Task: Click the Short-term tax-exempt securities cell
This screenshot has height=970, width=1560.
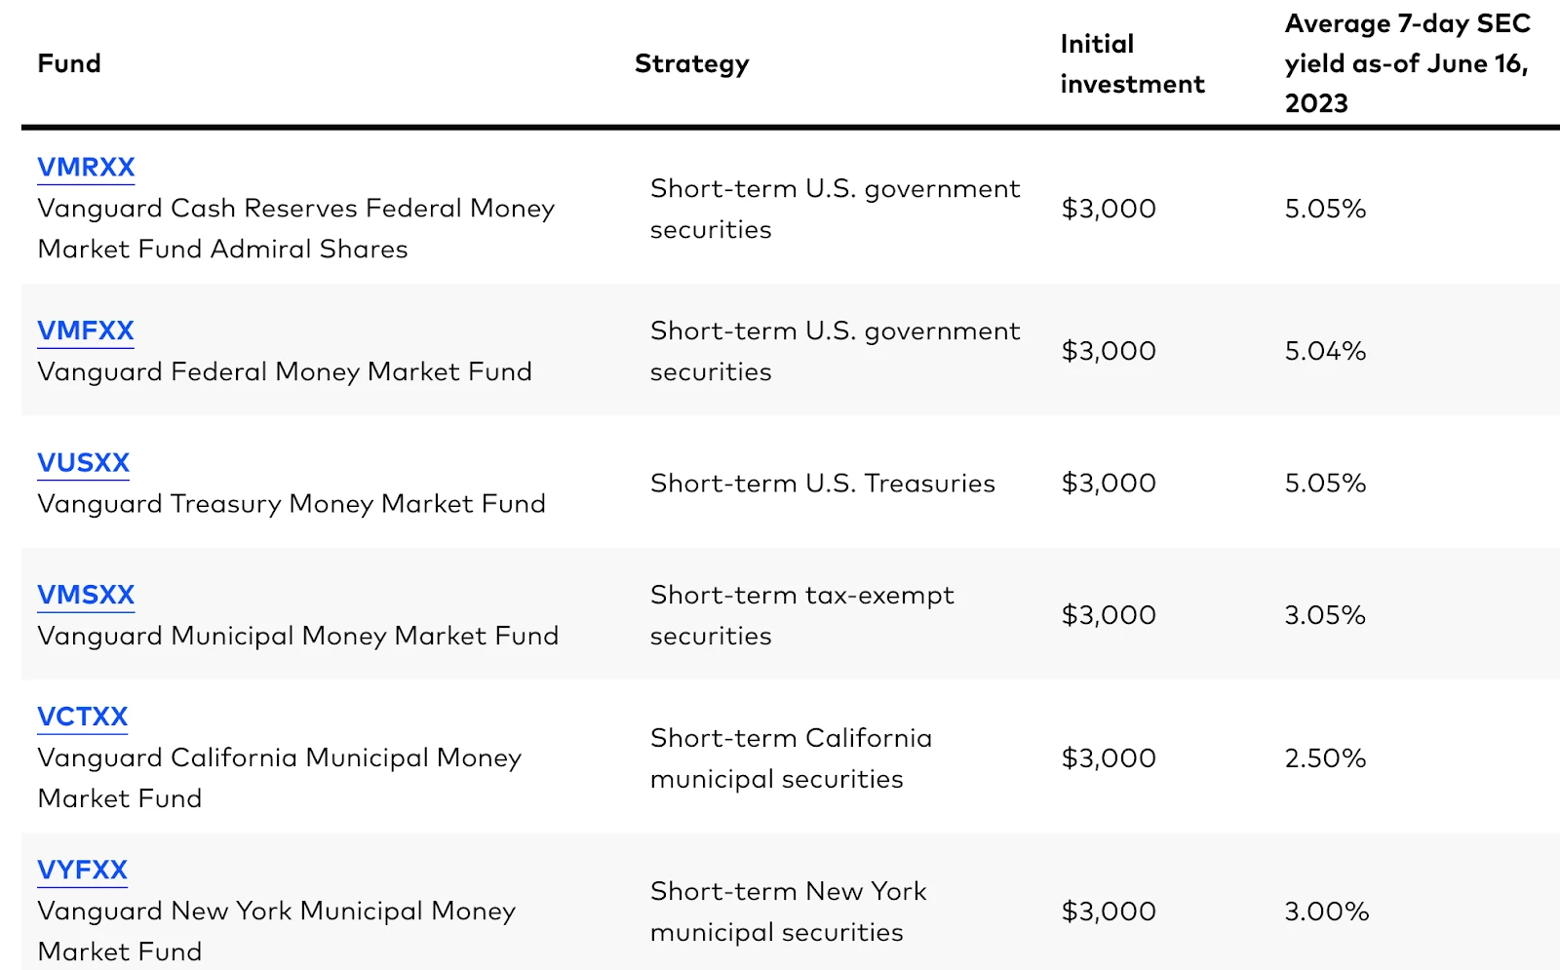Action: (801, 615)
